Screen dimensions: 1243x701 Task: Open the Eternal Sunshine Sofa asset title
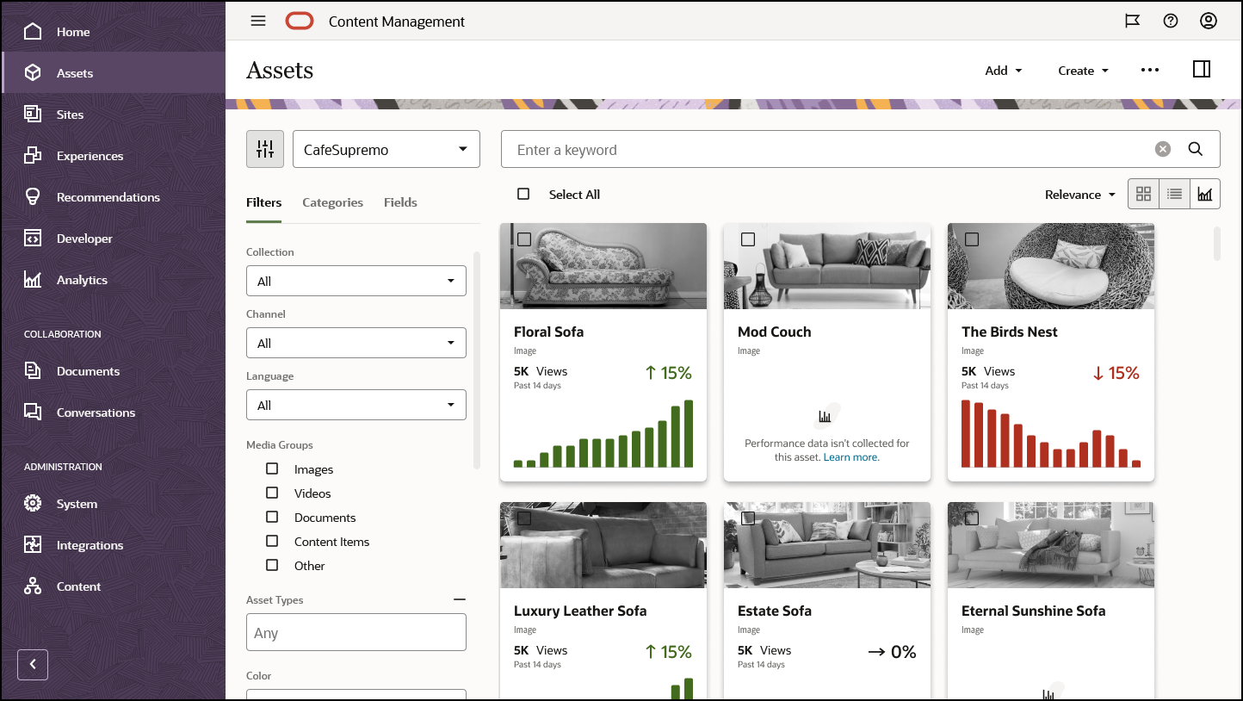pos(1033,611)
